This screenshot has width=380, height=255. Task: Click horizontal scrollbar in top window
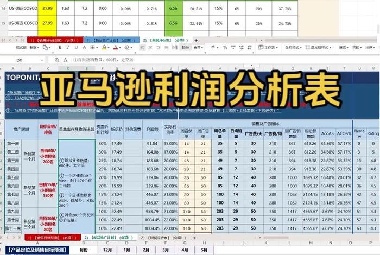320,40
